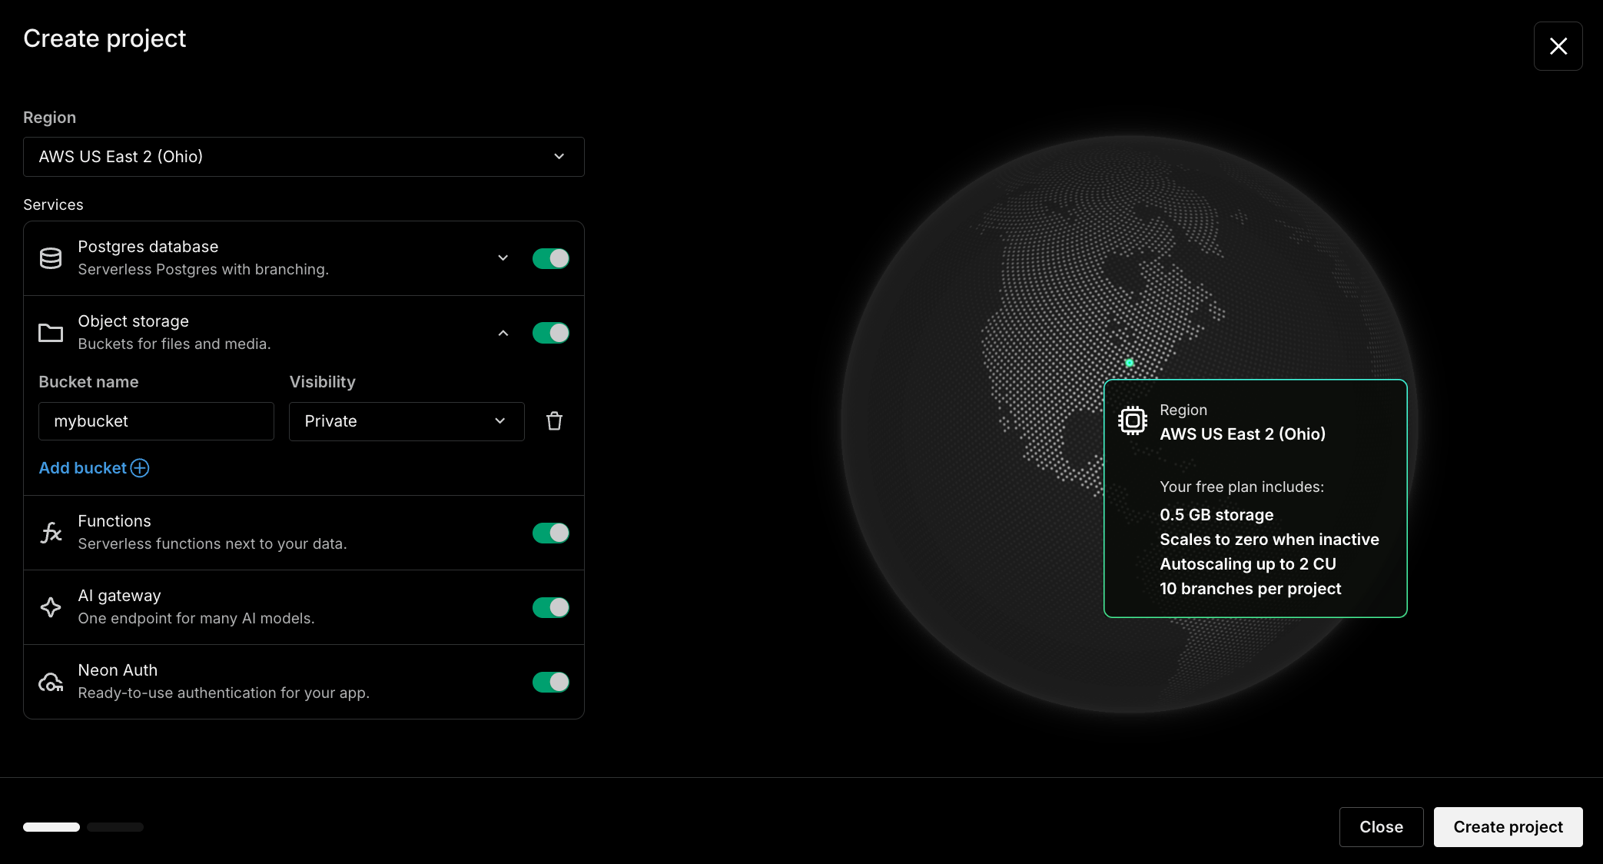1603x864 pixels.
Task: Click 'Autoscaling up to 2 CU' text
Action: 1248,564
